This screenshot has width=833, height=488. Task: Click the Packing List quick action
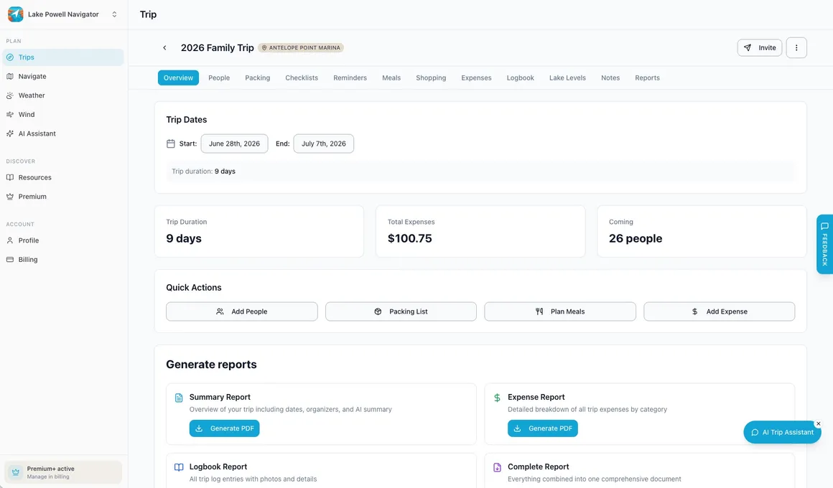[x=401, y=311]
